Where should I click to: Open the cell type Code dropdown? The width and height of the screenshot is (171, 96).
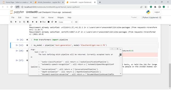click(66, 22)
